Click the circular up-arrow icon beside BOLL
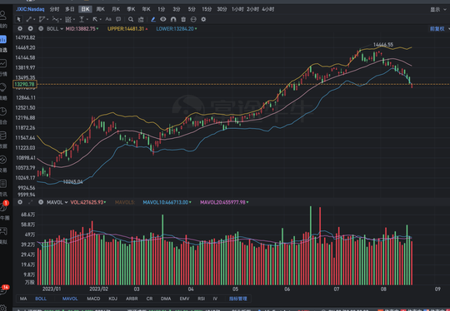 click(x=31, y=28)
